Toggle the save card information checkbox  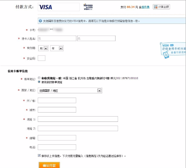tap(39, 156)
